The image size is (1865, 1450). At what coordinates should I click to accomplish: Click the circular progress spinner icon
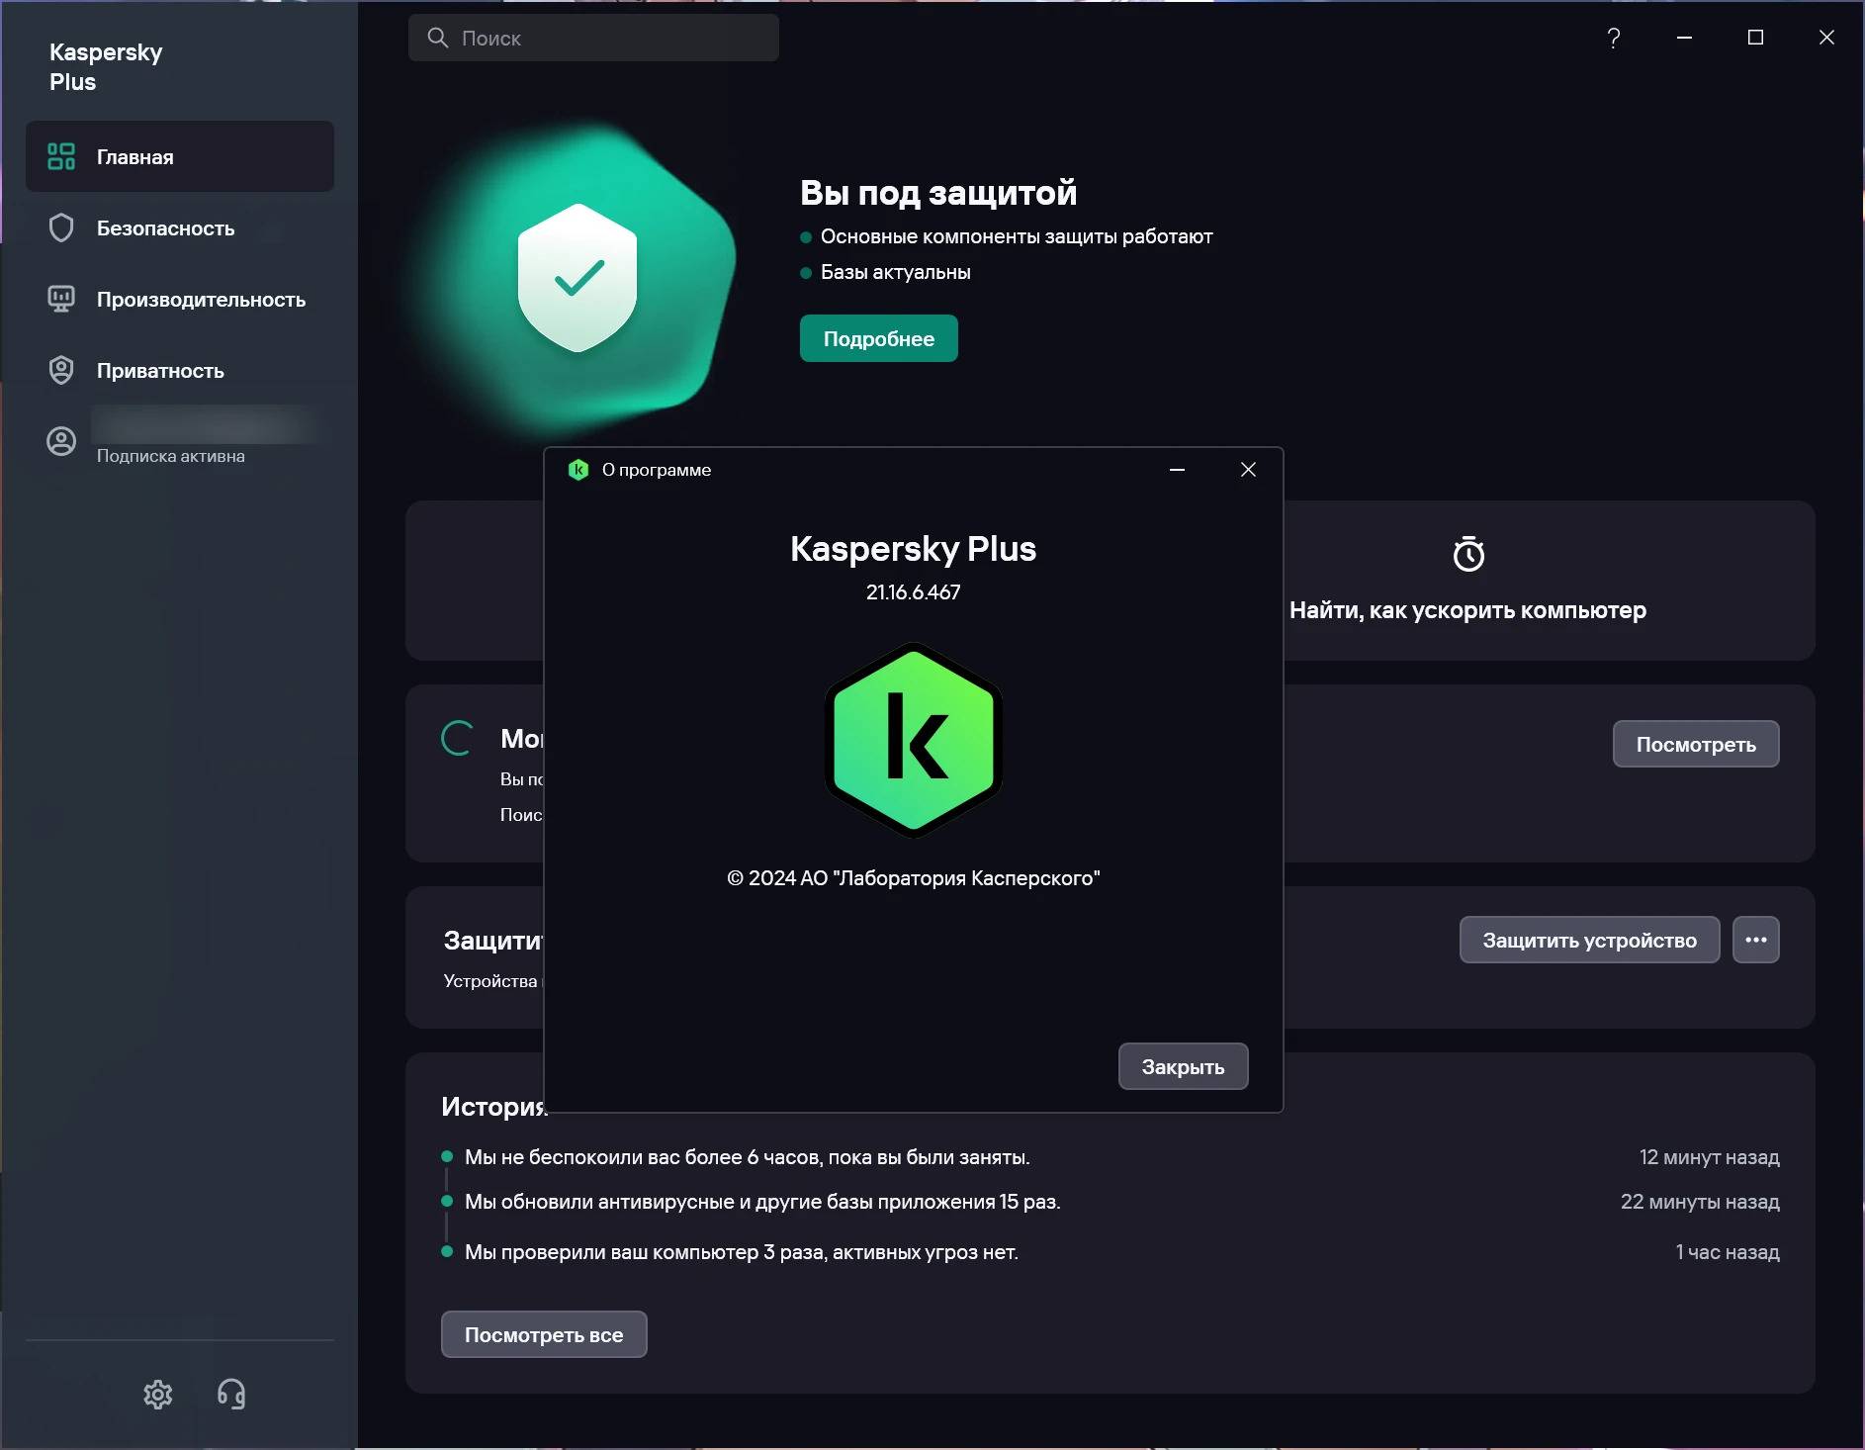click(457, 738)
